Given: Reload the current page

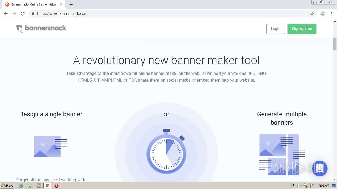Looking at the screenshot, I should click(23, 14).
